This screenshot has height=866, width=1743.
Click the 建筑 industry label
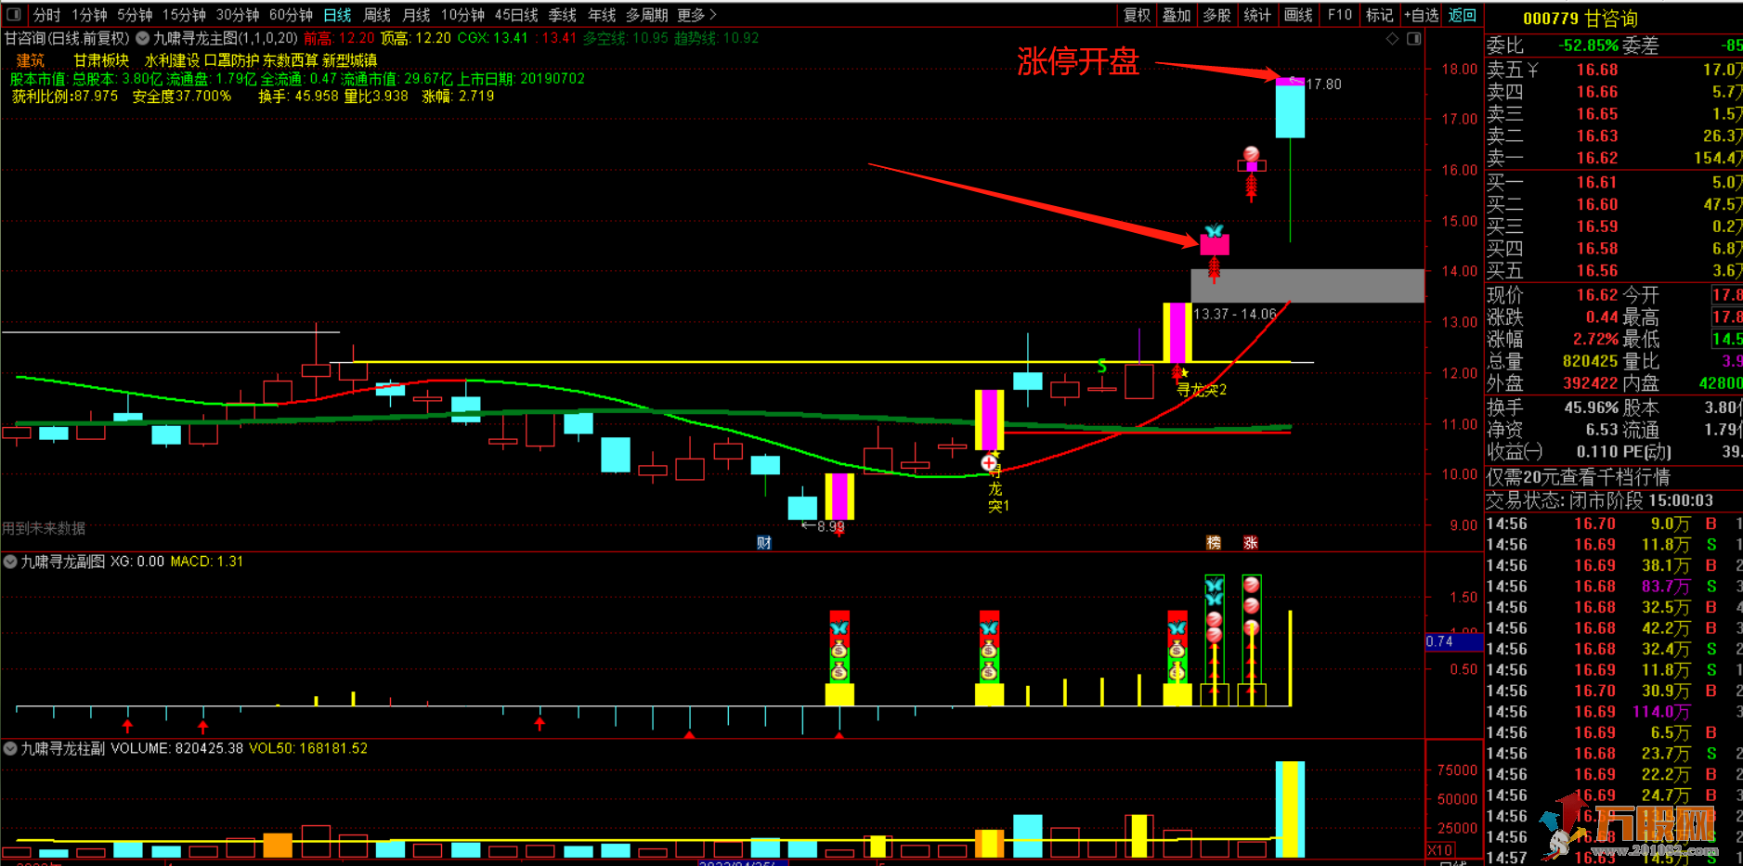(30, 60)
